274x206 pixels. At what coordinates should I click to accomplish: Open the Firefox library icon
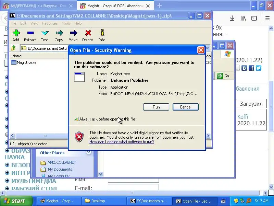pos(243,18)
